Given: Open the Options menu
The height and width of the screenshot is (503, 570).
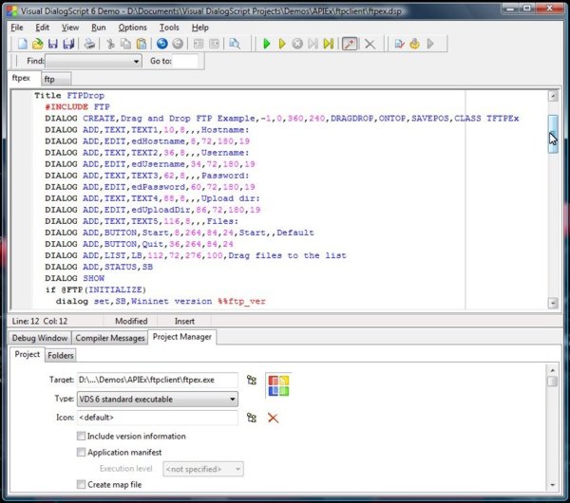Looking at the screenshot, I should click(x=132, y=28).
